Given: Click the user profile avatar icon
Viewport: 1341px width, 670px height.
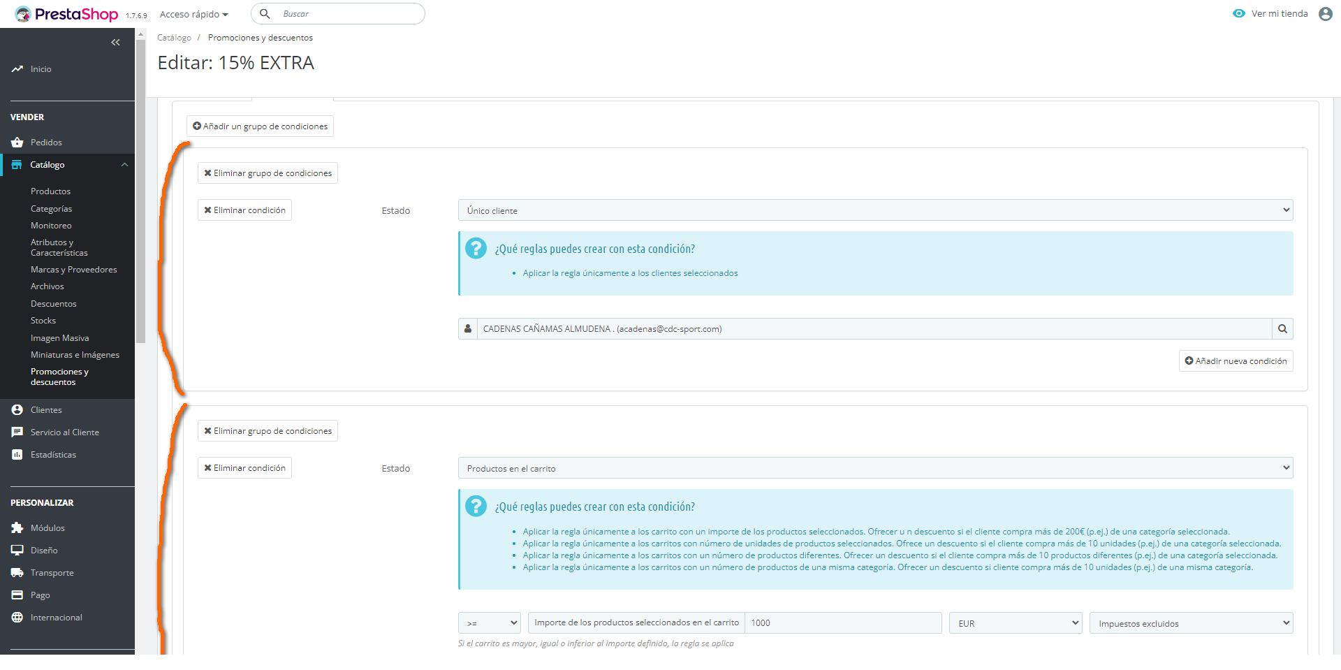Looking at the screenshot, I should pos(1325,14).
